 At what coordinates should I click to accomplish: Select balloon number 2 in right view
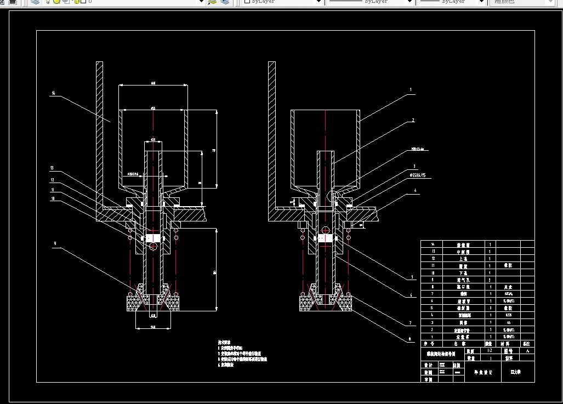[413, 120]
